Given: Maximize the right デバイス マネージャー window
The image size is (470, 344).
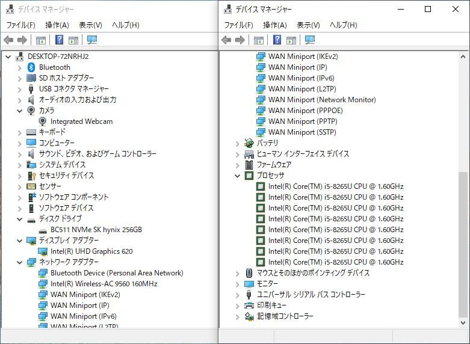Looking at the screenshot, I should pos(428,9).
